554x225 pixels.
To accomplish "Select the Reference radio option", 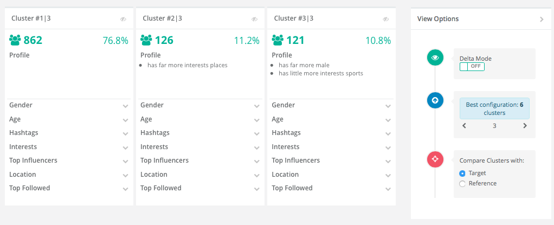I will (462, 184).
